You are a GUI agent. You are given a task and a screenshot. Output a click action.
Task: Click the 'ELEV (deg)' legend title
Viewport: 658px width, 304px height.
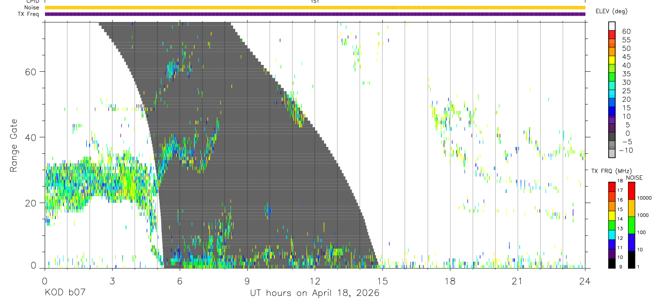(611, 11)
